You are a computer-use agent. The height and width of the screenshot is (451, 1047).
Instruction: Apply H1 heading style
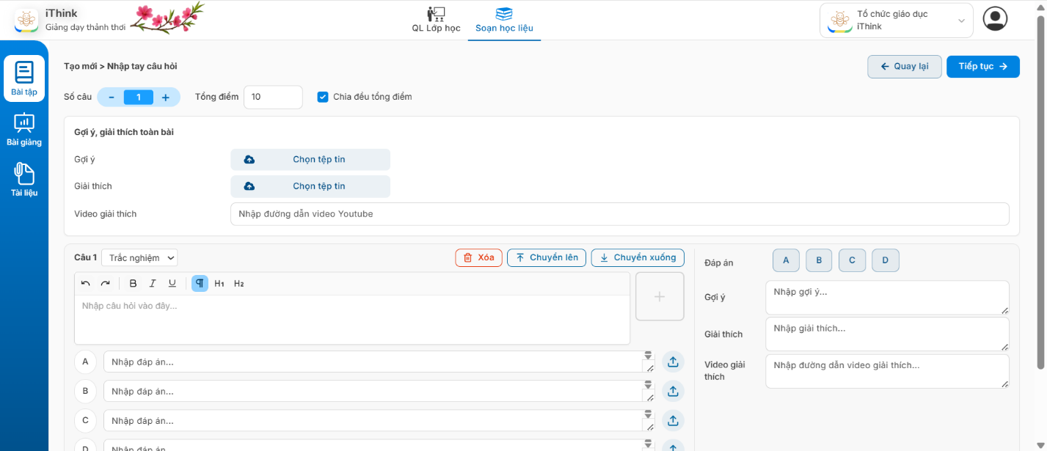point(219,284)
